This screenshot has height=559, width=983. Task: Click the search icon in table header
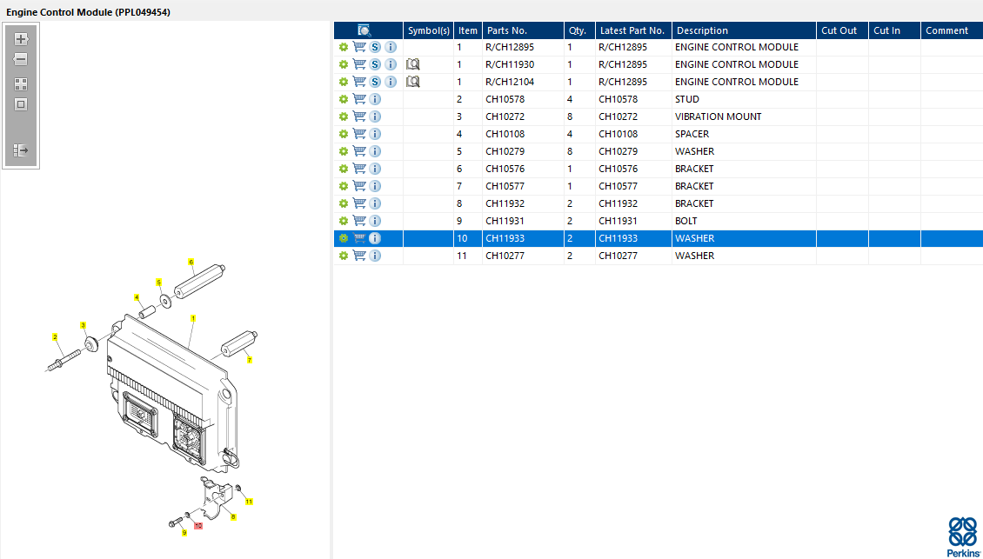click(x=364, y=30)
